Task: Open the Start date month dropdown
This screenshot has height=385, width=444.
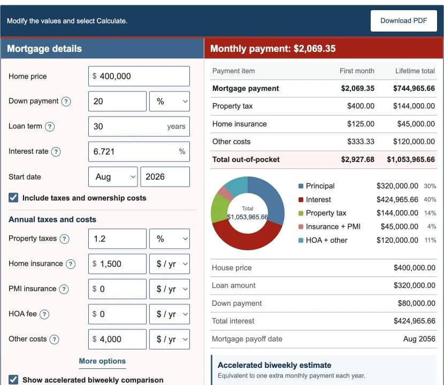Action: point(113,176)
